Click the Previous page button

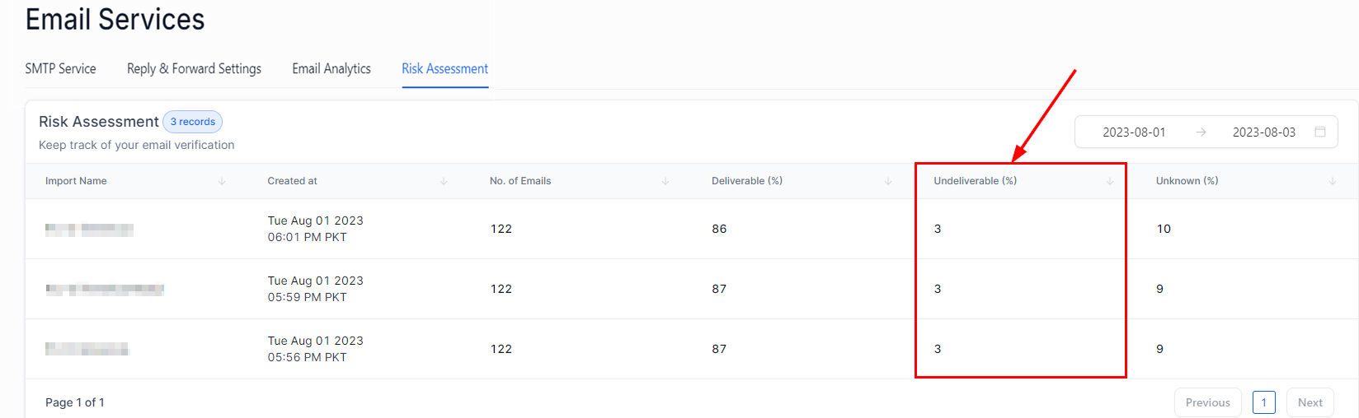(1207, 402)
